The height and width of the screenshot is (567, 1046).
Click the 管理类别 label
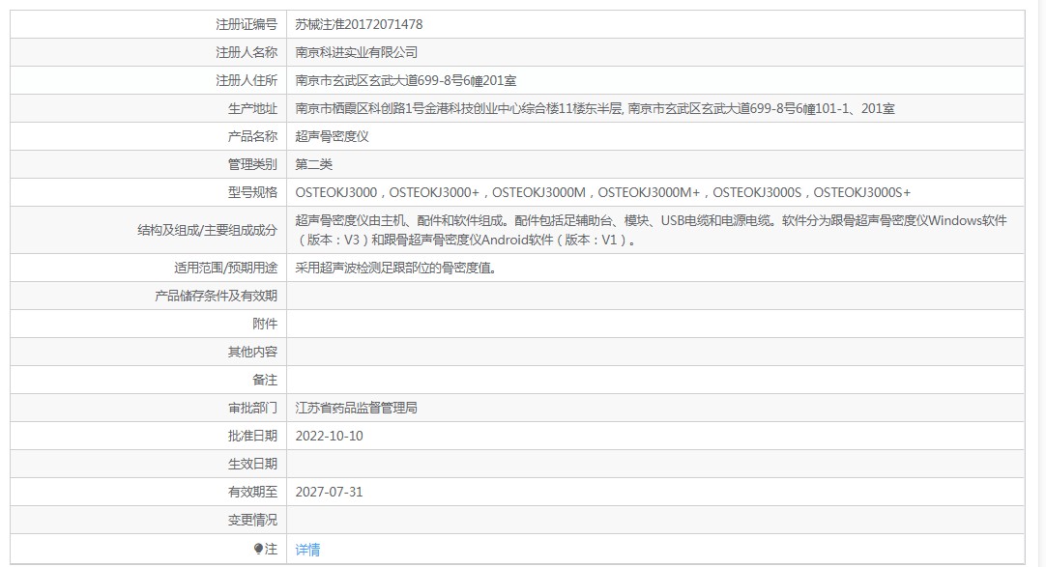click(252, 164)
